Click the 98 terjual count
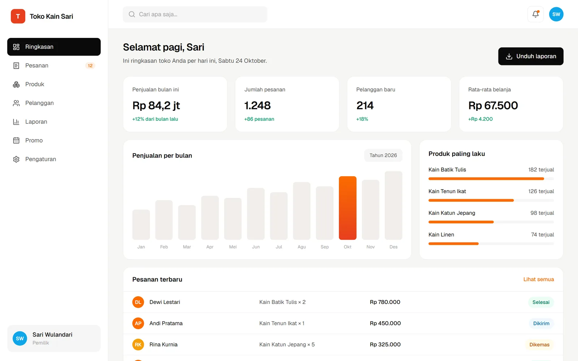This screenshot has width=578, height=361. (542, 213)
